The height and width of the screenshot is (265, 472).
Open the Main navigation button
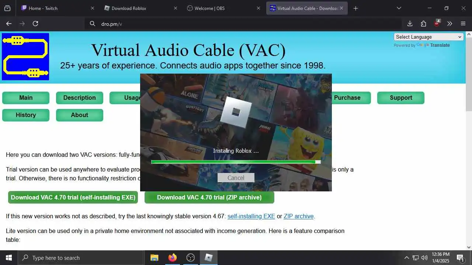[26, 98]
